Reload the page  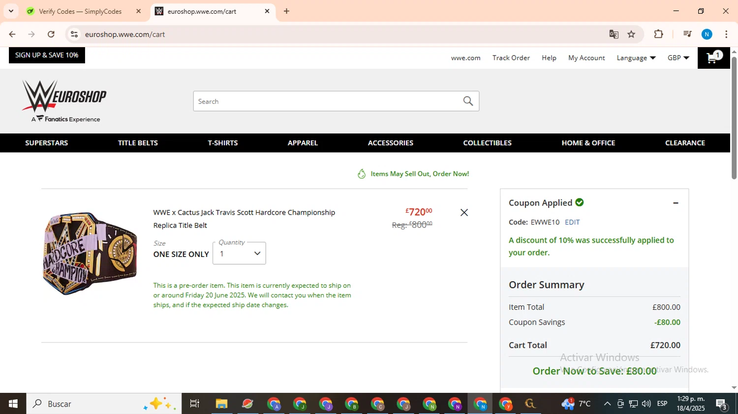click(51, 34)
